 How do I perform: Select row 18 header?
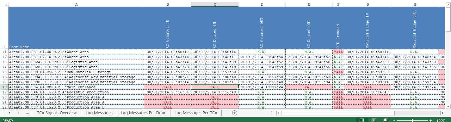click(4, 87)
